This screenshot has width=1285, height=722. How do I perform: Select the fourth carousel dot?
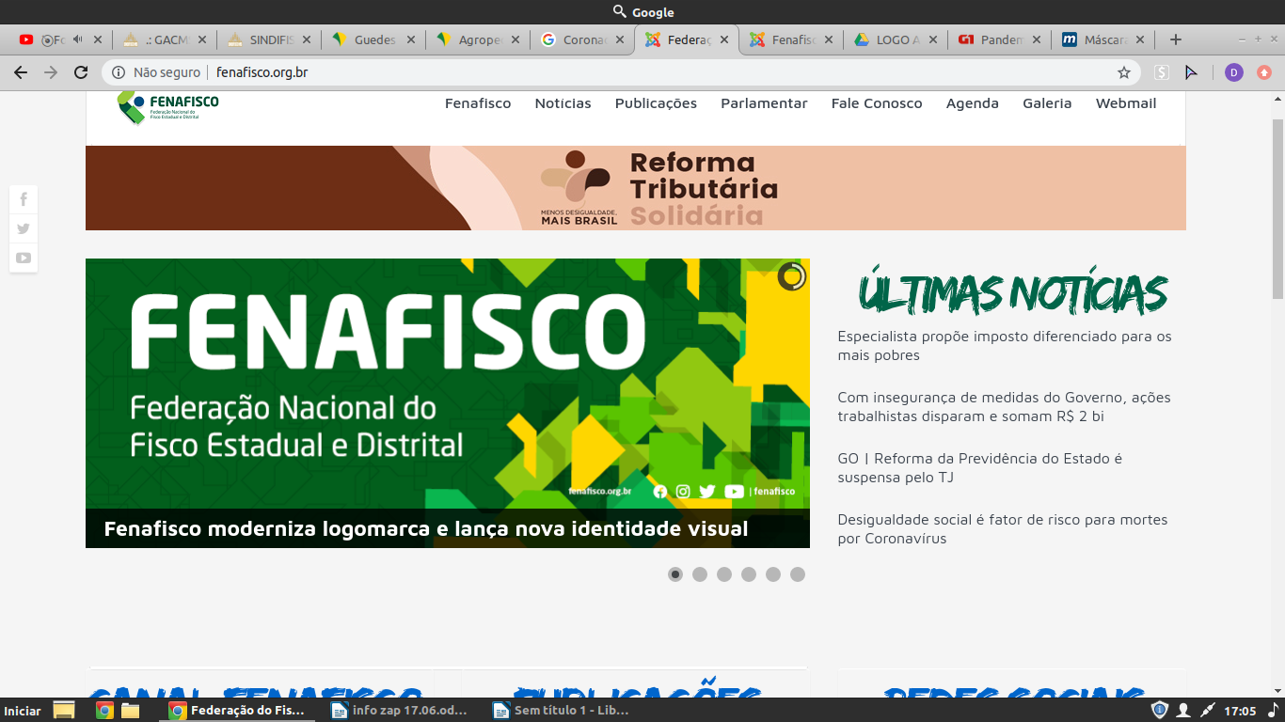(x=749, y=574)
